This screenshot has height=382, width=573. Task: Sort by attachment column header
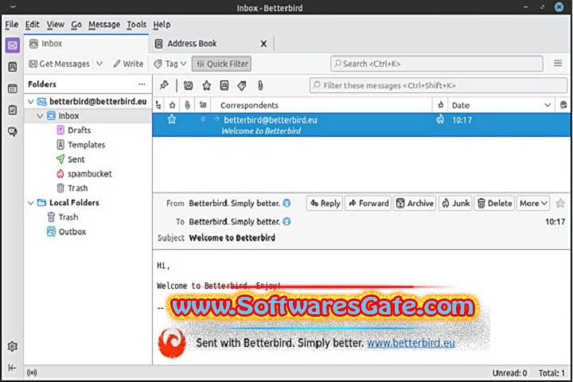coord(188,105)
